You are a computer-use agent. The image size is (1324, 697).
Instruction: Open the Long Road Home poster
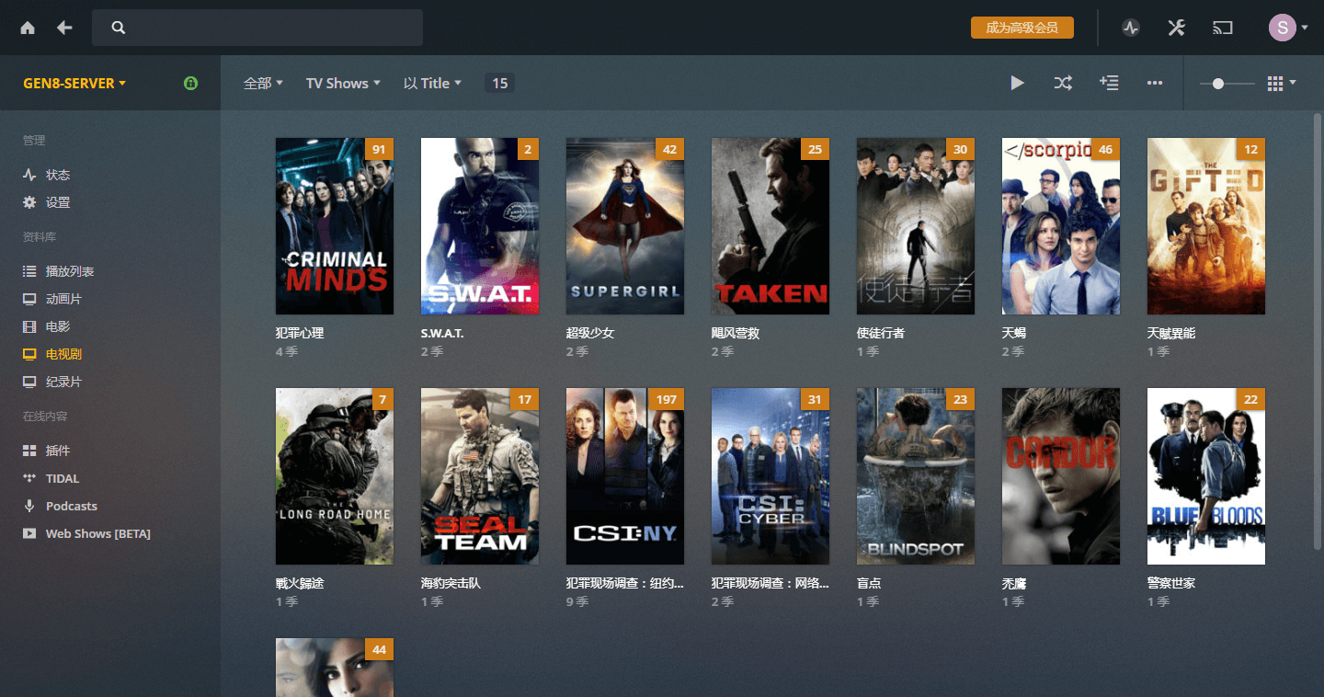[335, 476]
